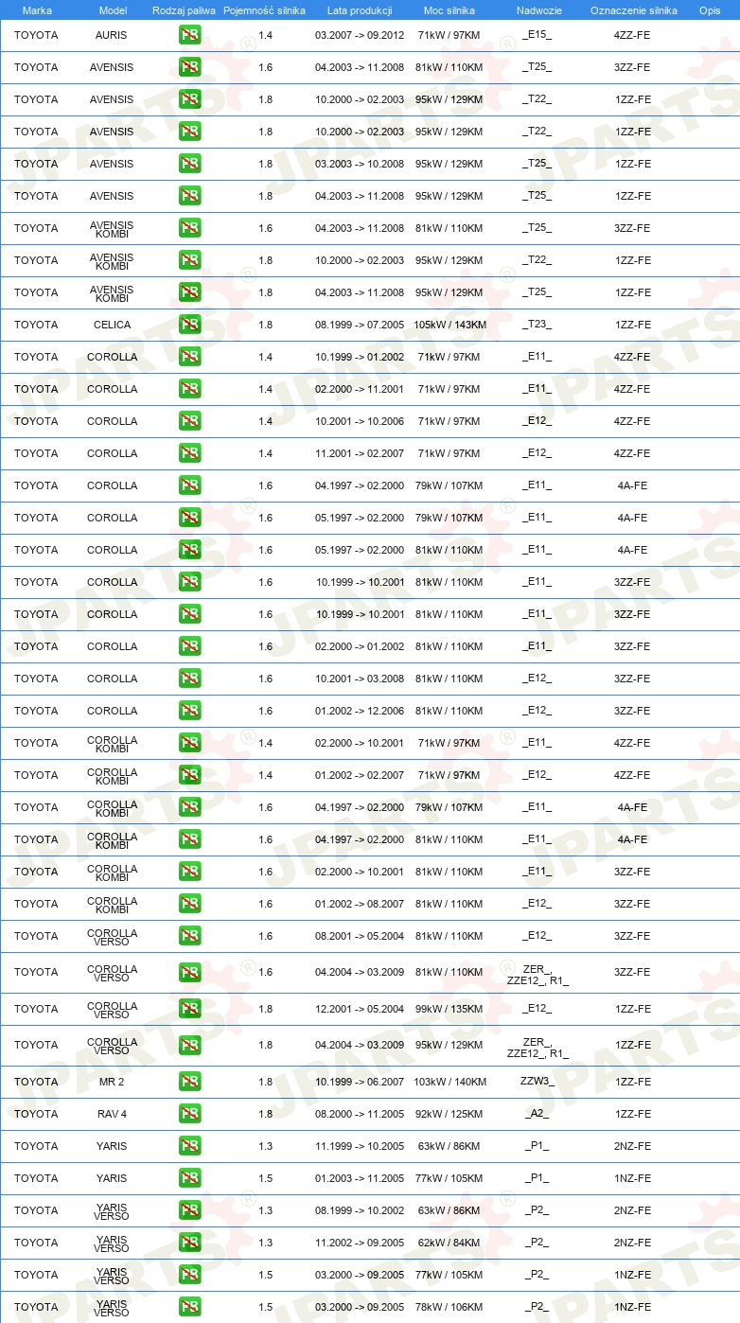This screenshot has width=740, height=1323.
Task: Click the fuel icon for COROLLA 10.1999 -> 01.2002
Action: tap(189, 357)
